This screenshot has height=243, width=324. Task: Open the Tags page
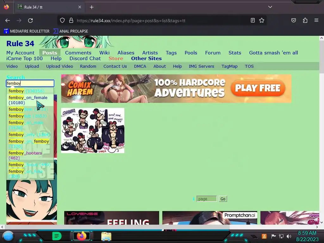(x=171, y=53)
